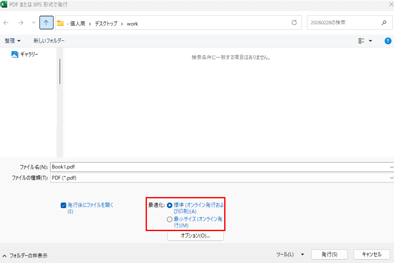This screenshot has height=263, width=394.
Task: Refresh the current folder view
Action: click(294, 23)
